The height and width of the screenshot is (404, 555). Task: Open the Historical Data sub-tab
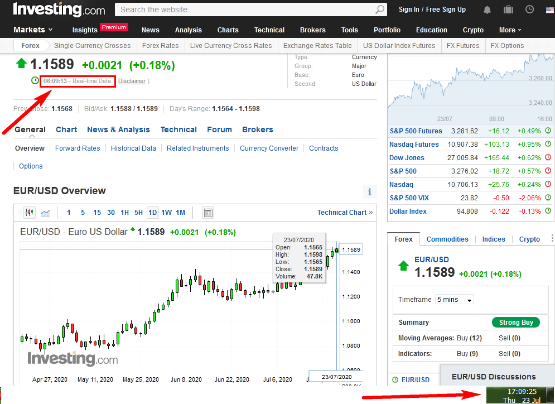pyautogui.click(x=133, y=148)
